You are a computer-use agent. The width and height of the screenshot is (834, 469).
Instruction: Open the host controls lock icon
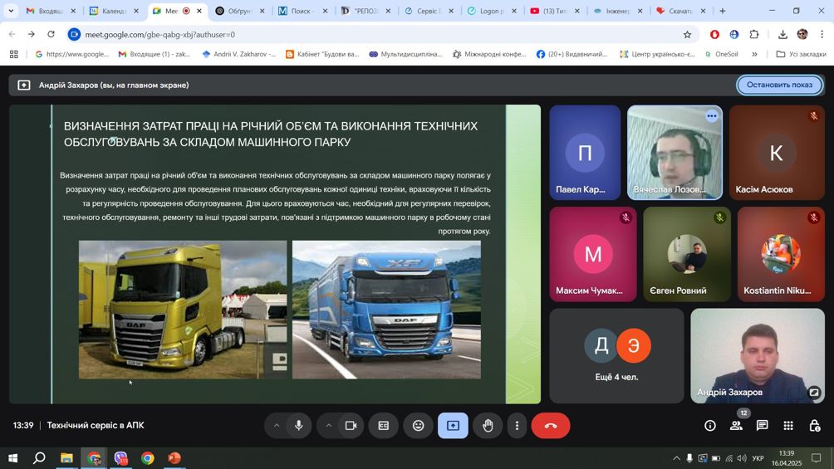click(814, 426)
